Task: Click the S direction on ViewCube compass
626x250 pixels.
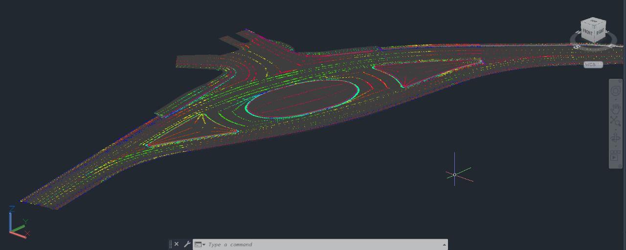Action: click(x=577, y=47)
